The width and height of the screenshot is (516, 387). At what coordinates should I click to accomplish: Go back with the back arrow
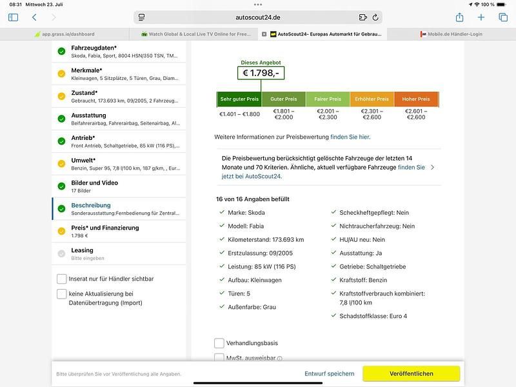[x=34, y=17]
